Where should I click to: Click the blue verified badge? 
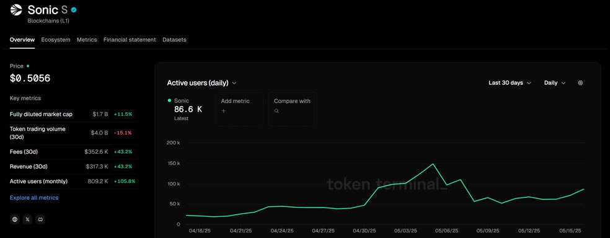(x=74, y=10)
